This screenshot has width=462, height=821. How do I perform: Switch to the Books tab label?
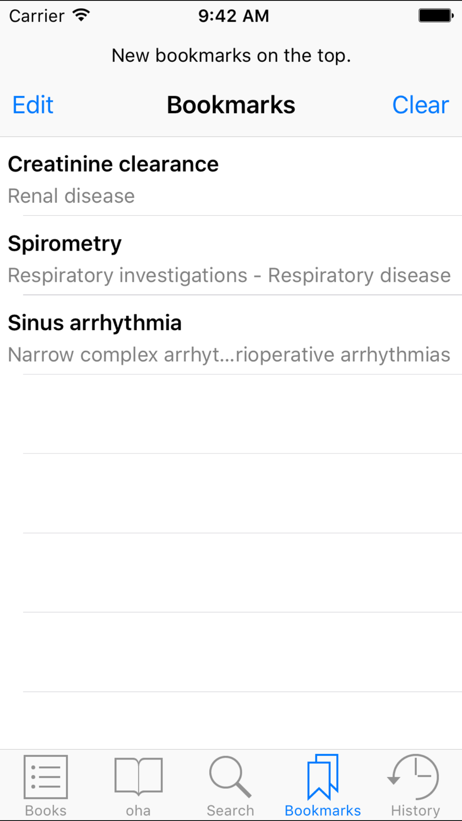click(x=46, y=810)
